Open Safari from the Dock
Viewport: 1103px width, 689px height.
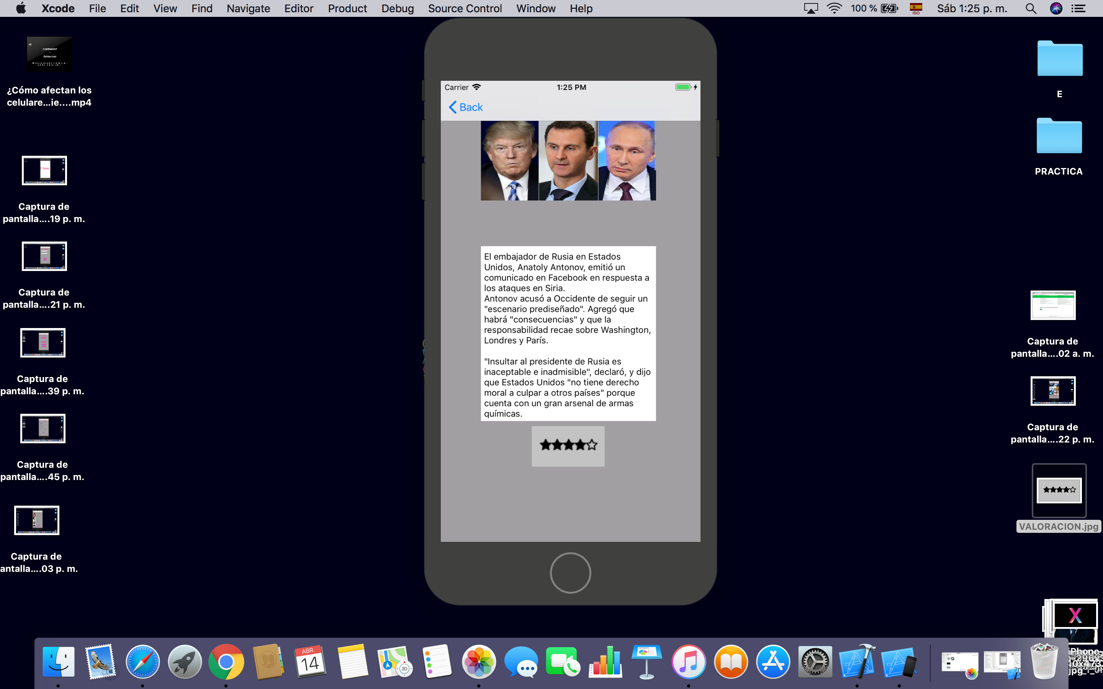click(x=142, y=661)
